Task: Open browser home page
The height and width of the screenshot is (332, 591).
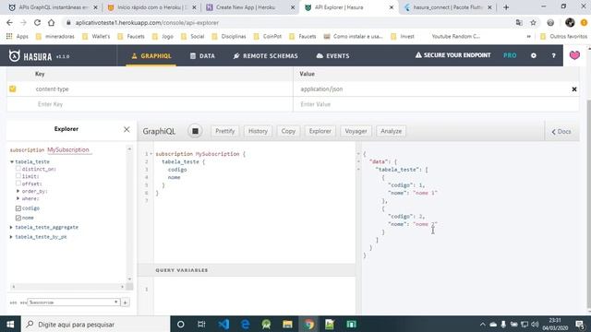Action: [x=52, y=22]
